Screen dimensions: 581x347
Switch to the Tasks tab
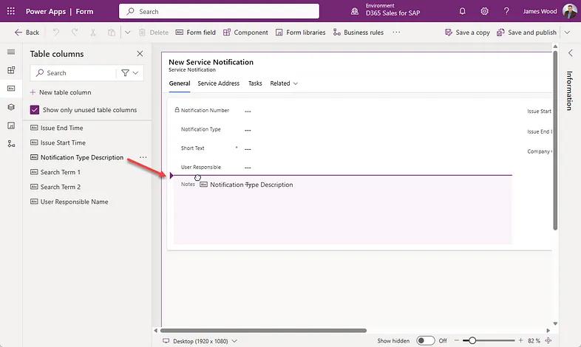click(x=255, y=83)
